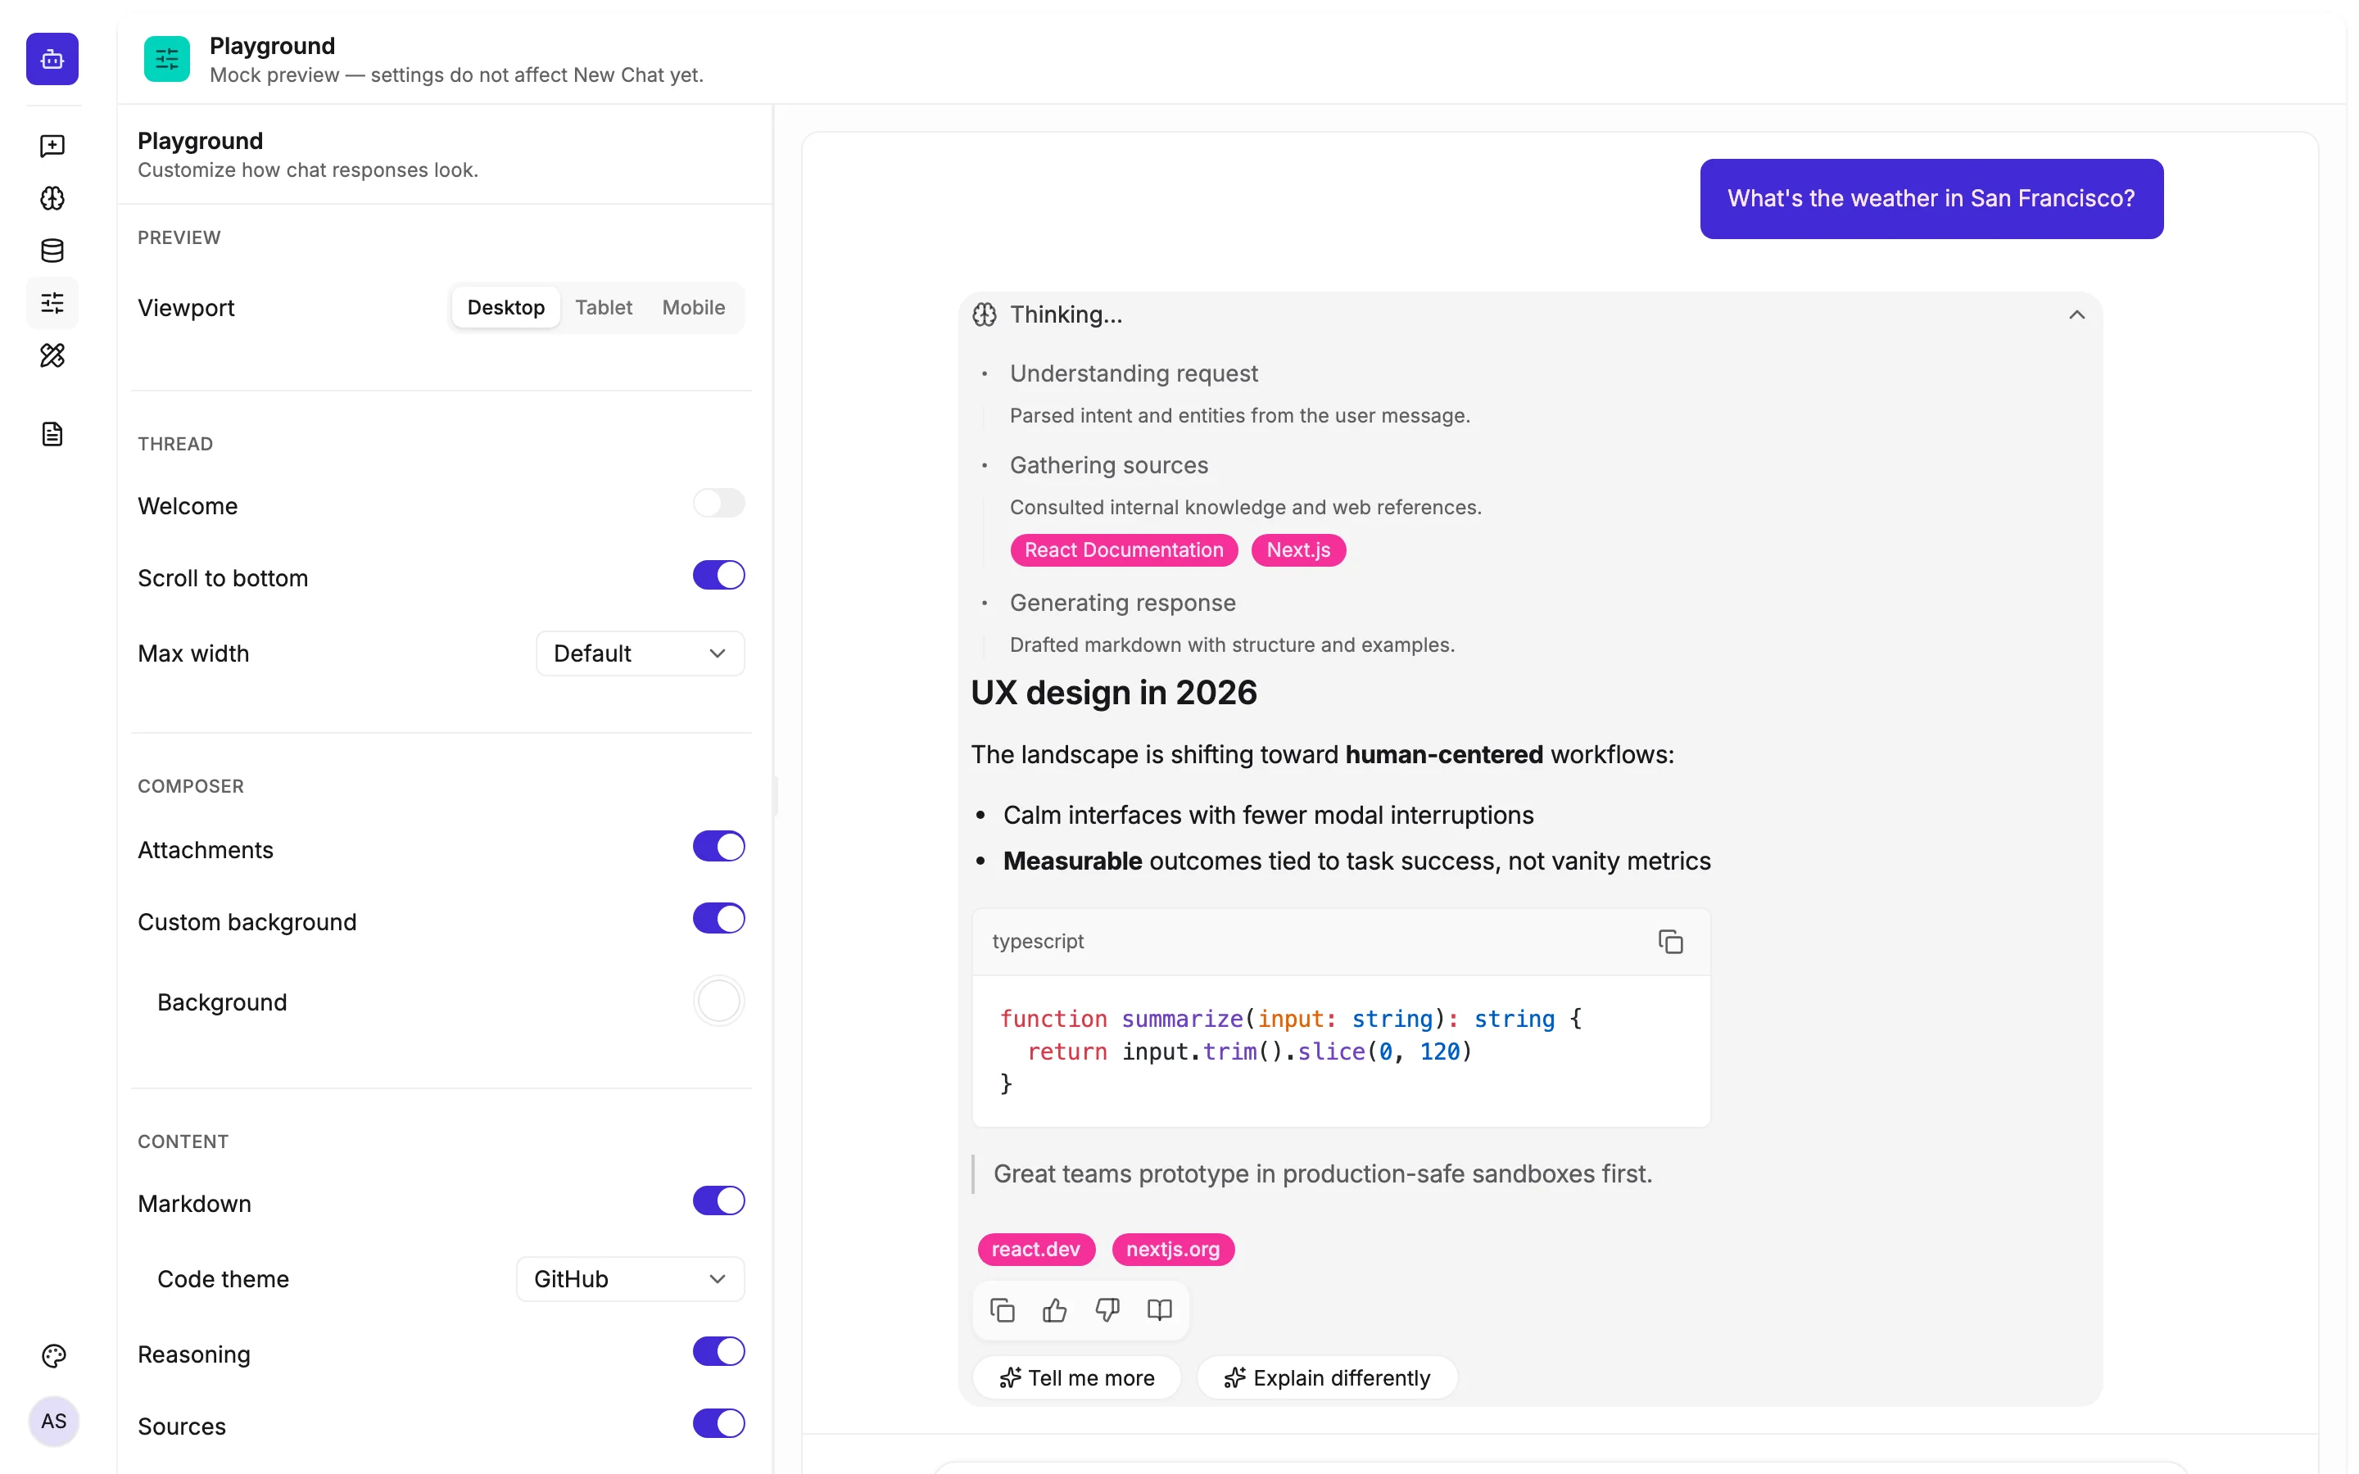The width and height of the screenshot is (2359, 1474).
Task: Open the Max width dropdown
Action: tap(641, 653)
